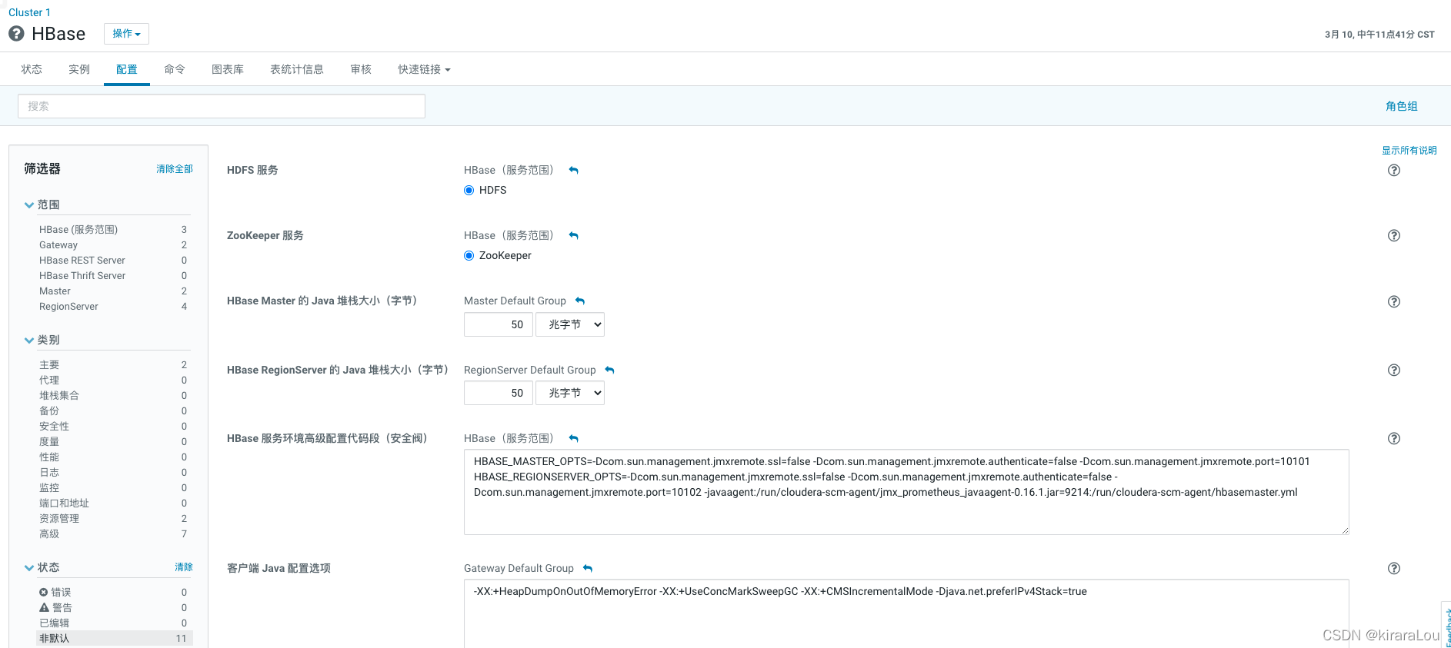This screenshot has height=648, width=1451.
Task: Click the 搜索 configuration search field
Action: pos(222,106)
